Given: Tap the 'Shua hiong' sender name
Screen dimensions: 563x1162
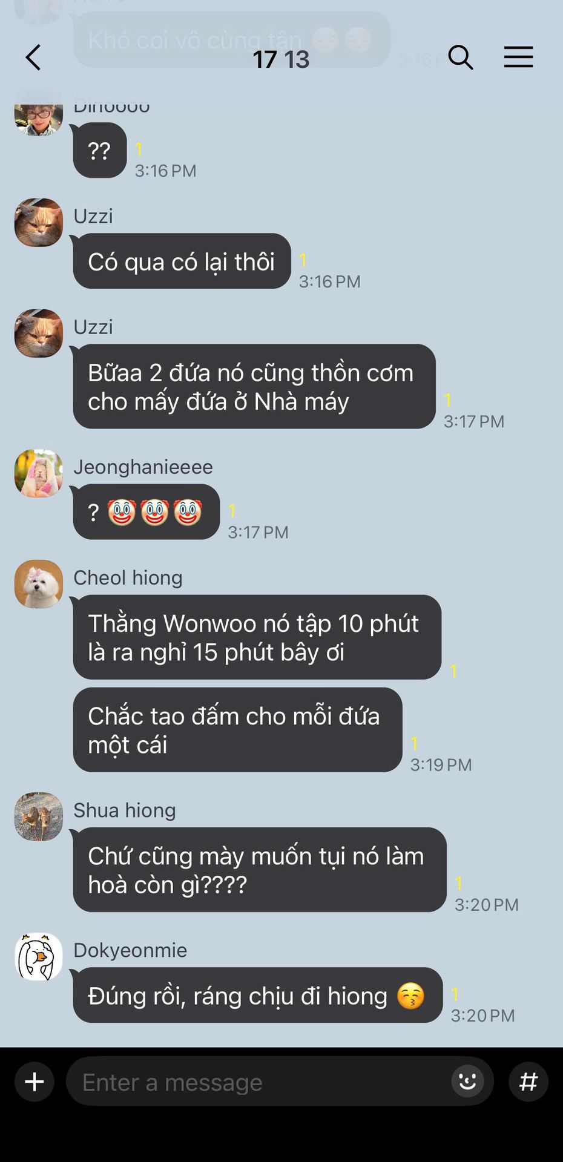Looking at the screenshot, I should click(125, 810).
